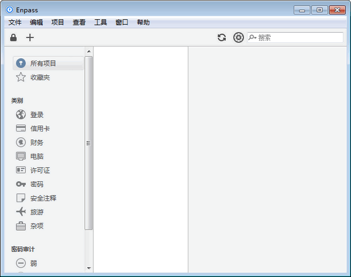Show 弱 weak passwords label

point(33,263)
